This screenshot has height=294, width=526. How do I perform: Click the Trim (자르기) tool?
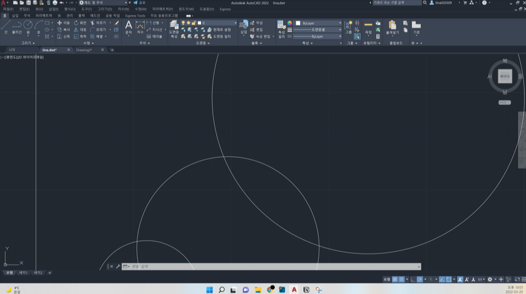click(x=98, y=23)
